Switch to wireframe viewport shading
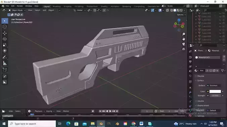The image size is (227, 127). 172,10
